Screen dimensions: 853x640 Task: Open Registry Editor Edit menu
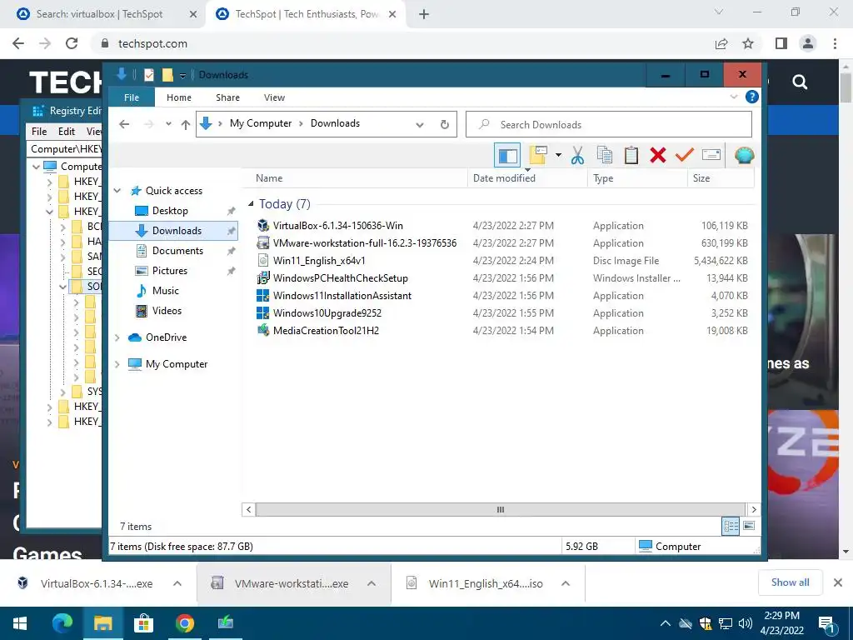(67, 131)
